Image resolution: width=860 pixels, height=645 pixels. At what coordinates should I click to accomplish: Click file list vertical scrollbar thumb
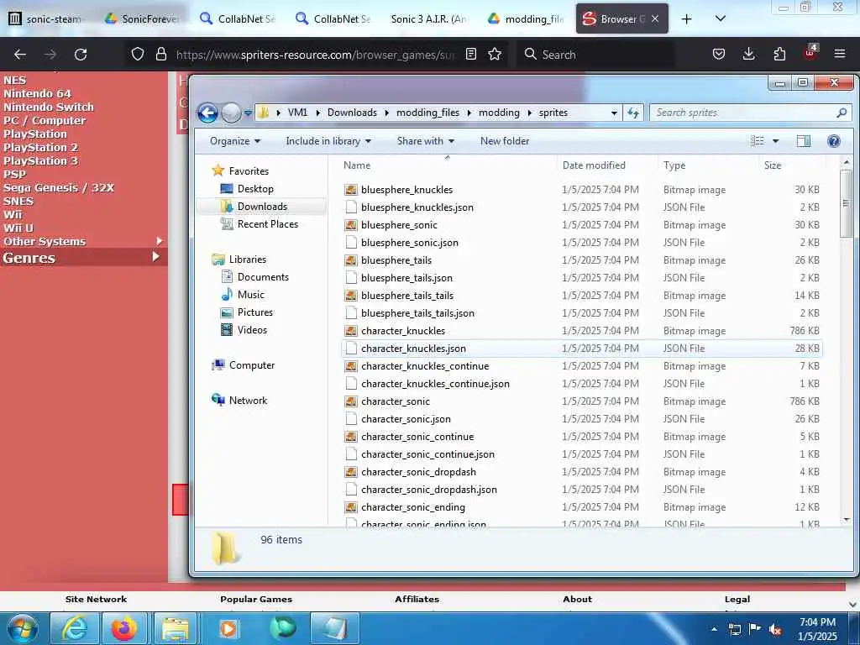click(x=847, y=203)
